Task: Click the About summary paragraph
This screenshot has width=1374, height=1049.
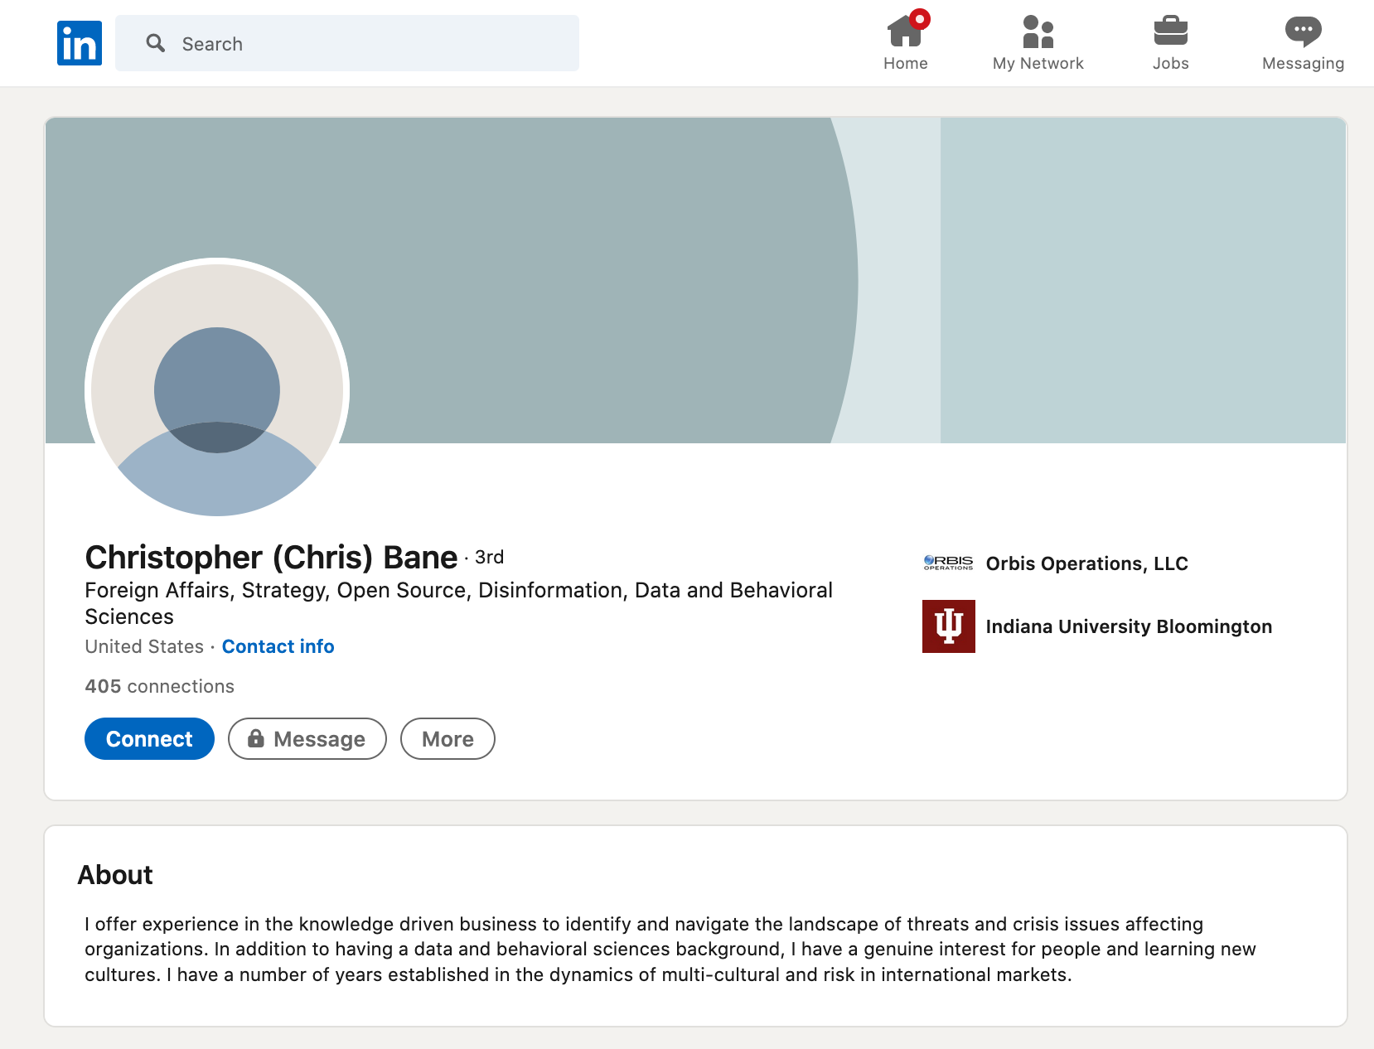Action: tap(670, 950)
